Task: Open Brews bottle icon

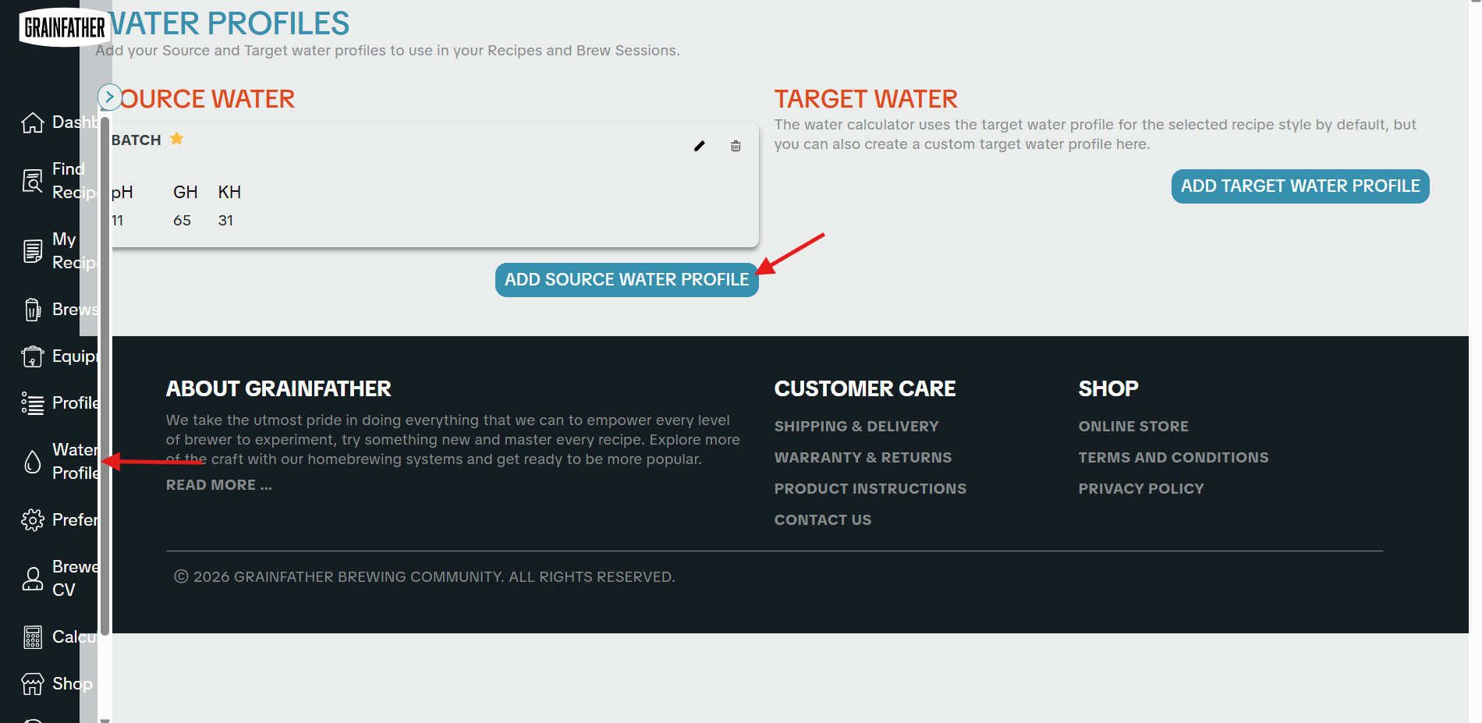Action: pos(32,310)
